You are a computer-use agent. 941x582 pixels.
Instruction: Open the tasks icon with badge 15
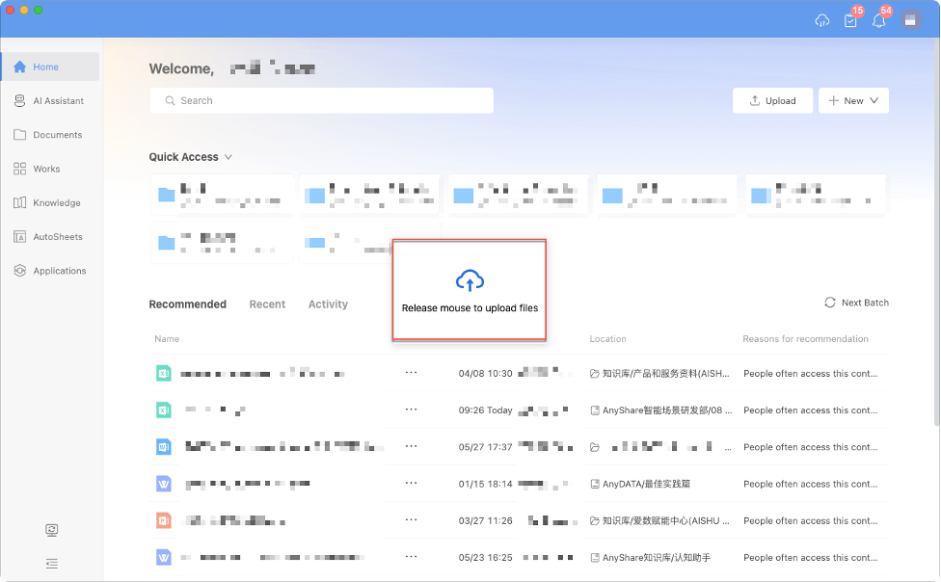849,20
